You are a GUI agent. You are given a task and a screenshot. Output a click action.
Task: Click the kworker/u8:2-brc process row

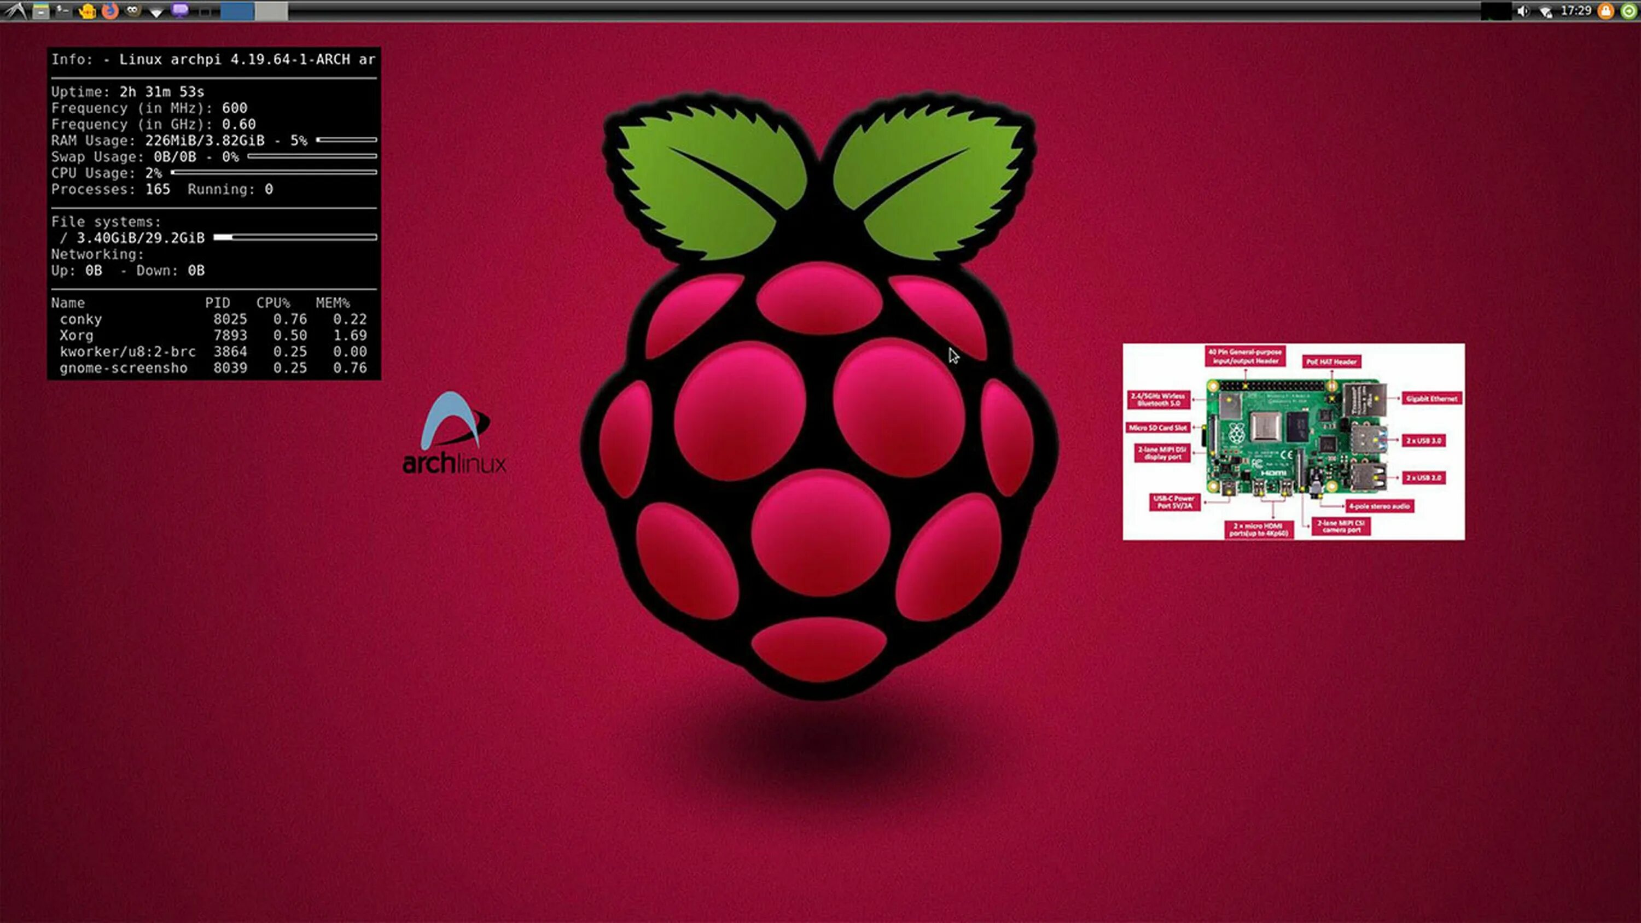213,352
